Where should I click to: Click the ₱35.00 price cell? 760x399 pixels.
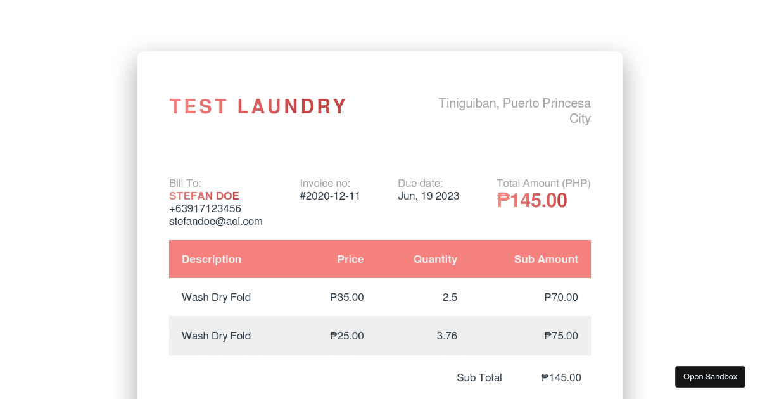(347, 297)
